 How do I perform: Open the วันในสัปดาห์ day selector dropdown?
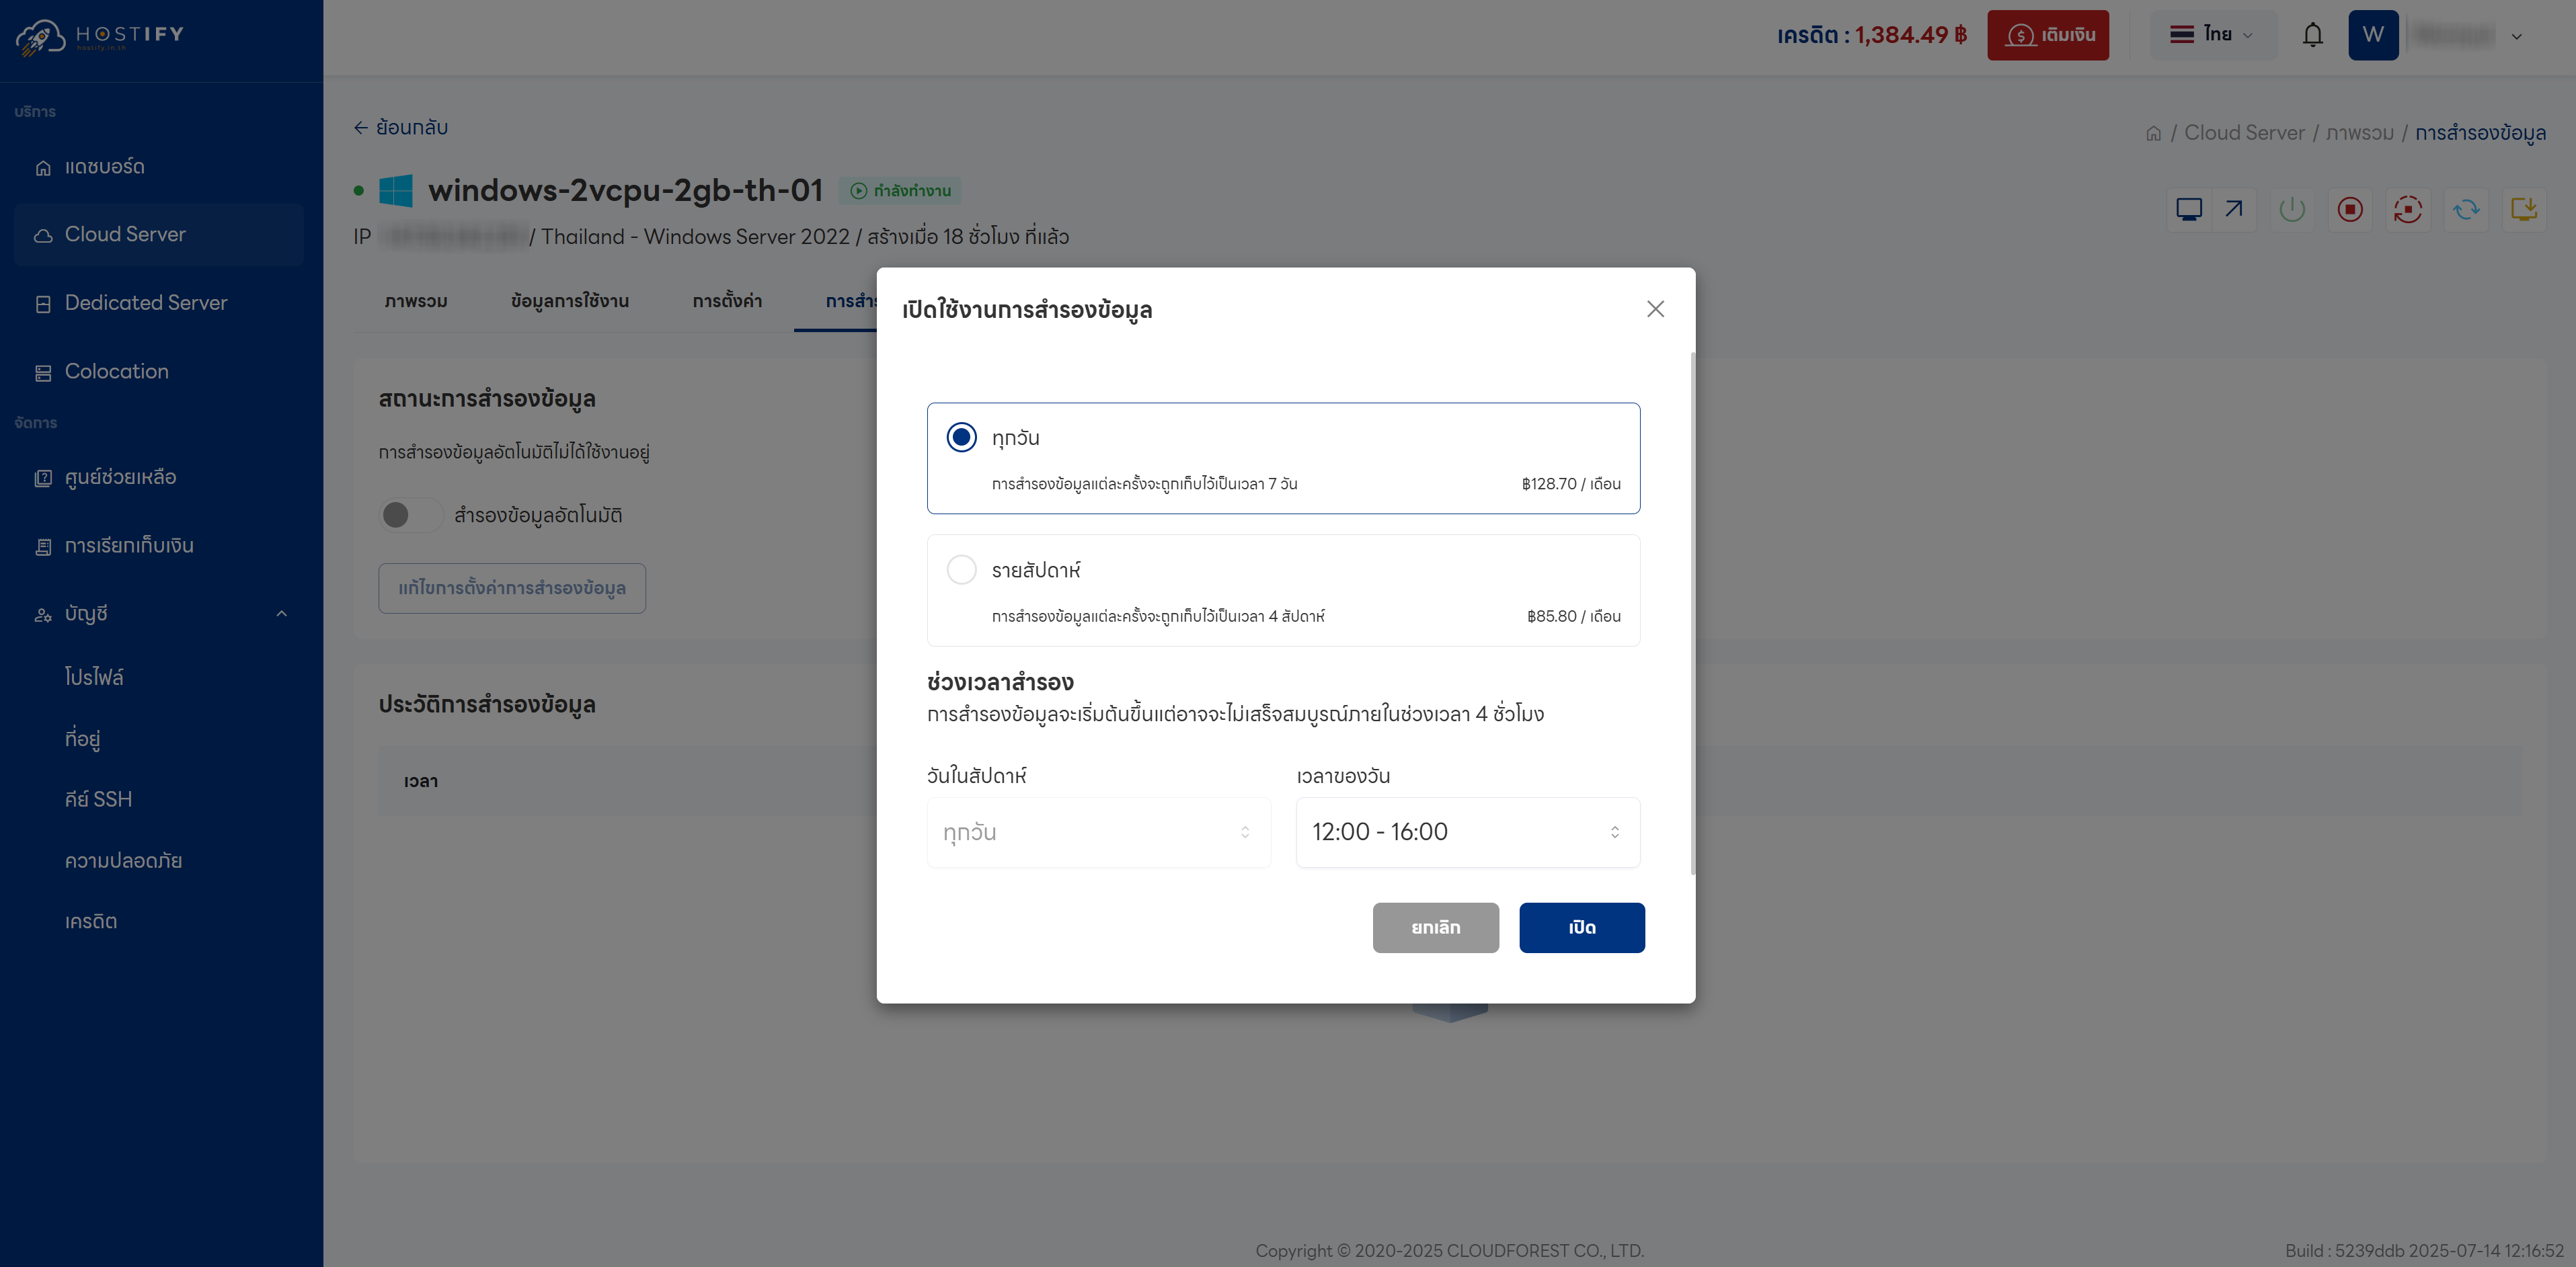coord(1097,832)
